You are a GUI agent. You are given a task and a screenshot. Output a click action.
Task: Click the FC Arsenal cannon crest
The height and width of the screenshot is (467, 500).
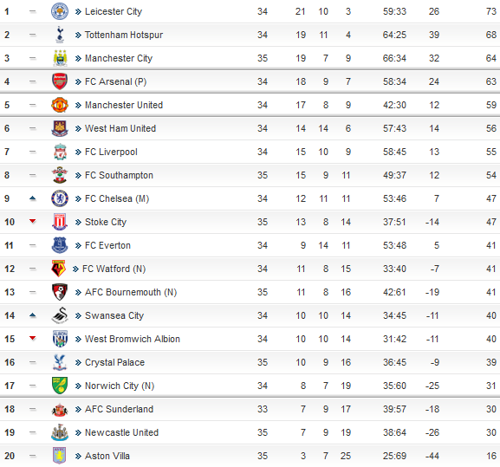click(x=60, y=81)
